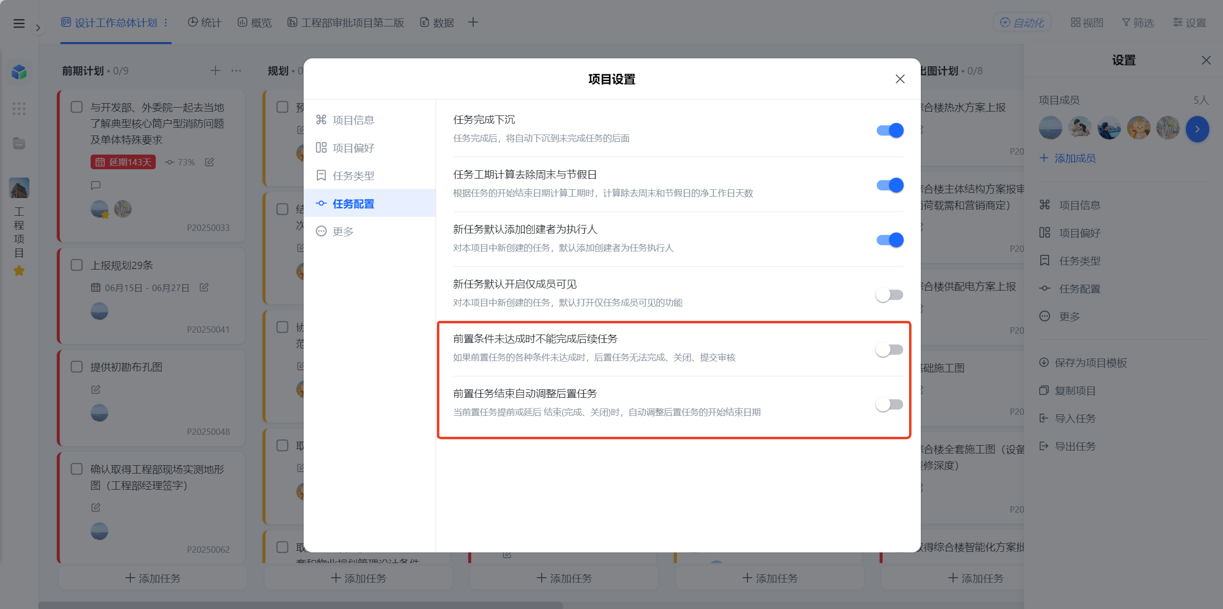Switch to the 概览 tab

click(255, 23)
